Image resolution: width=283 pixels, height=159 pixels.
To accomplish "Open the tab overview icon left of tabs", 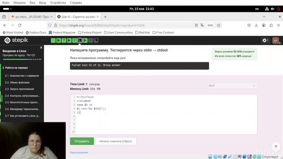I will pyautogui.click(x=4, y=17).
